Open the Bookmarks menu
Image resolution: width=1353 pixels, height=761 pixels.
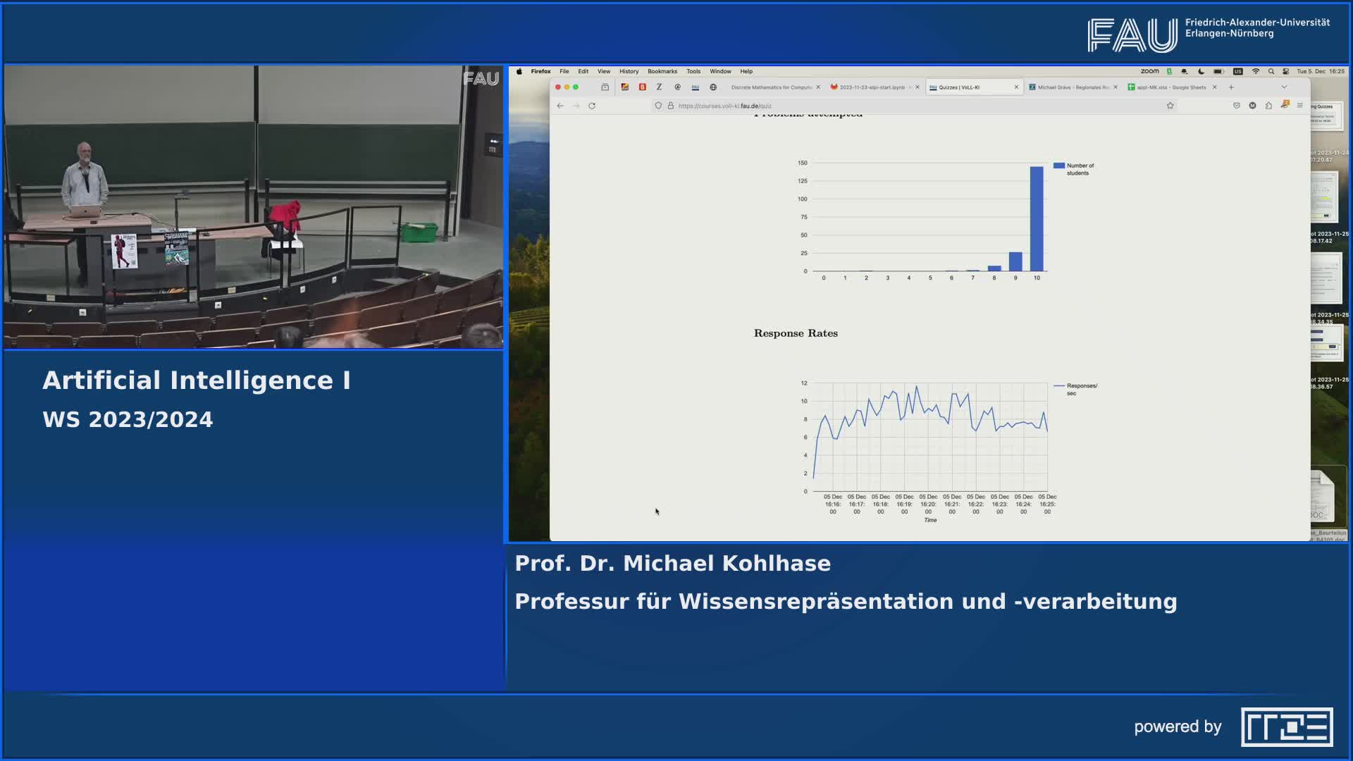coord(662,71)
